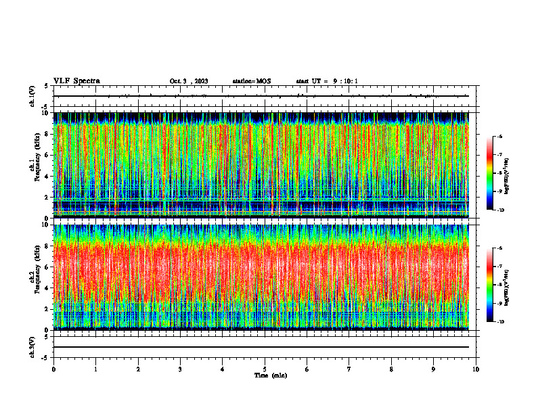The width and height of the screenshot is (536, 414).
Task: Click the ch.1 waveform trace panel
Action: click(265, 96)
